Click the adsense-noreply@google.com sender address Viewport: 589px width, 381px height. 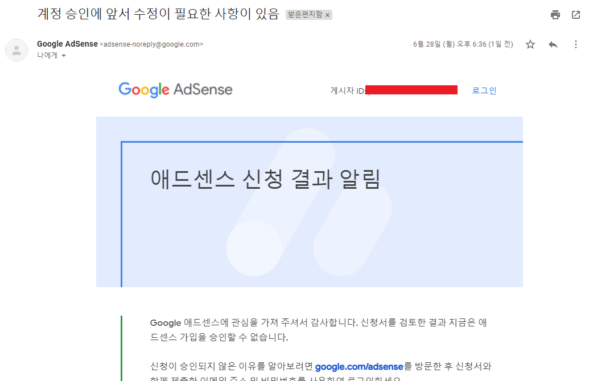[x=151, y=44]
